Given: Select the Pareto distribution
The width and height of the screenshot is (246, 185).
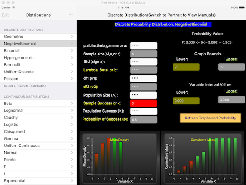Looking at the screenshot, I should click(x=38, y=160).
